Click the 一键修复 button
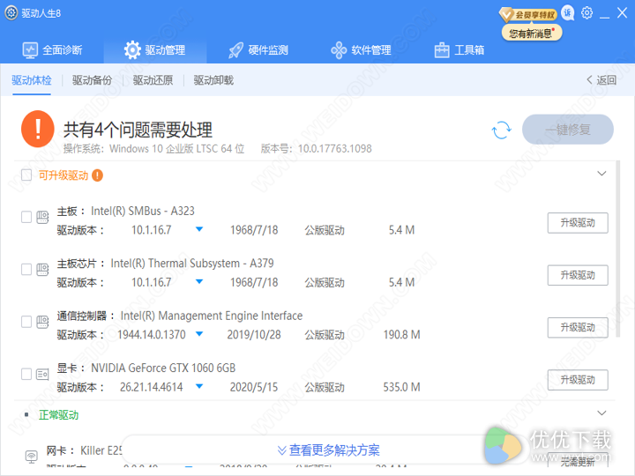635x476 pixels. pyautogui.click(x=568, y=130)
